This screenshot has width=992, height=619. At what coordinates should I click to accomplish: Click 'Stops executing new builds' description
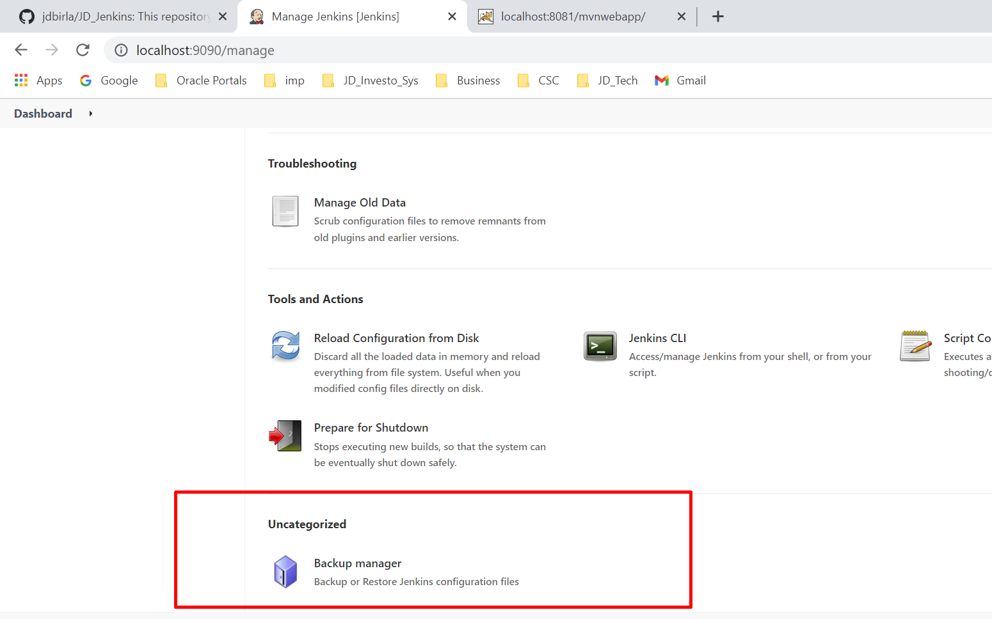point(429,455)
